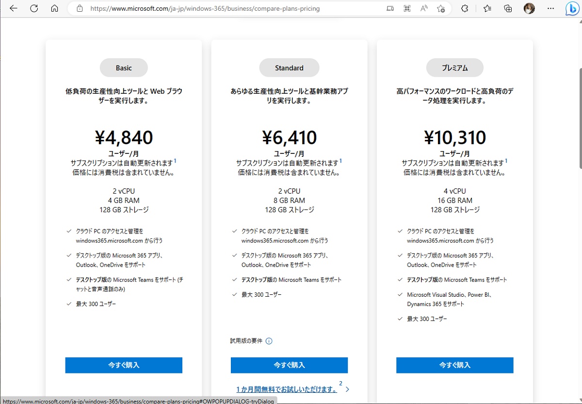Image resolution: width=582 pixels, height=404 pixels.
Task: Click the device-shaped icon beside the QR icon
Action: pos(390,9)
